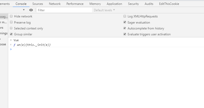Uncheck the Group similar checkbox
The height and width of the screenshot is (108, 204).
coord(11,34)
